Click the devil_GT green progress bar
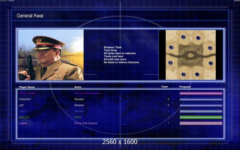This screenshot has height=150, width=240. pos(201,117)
